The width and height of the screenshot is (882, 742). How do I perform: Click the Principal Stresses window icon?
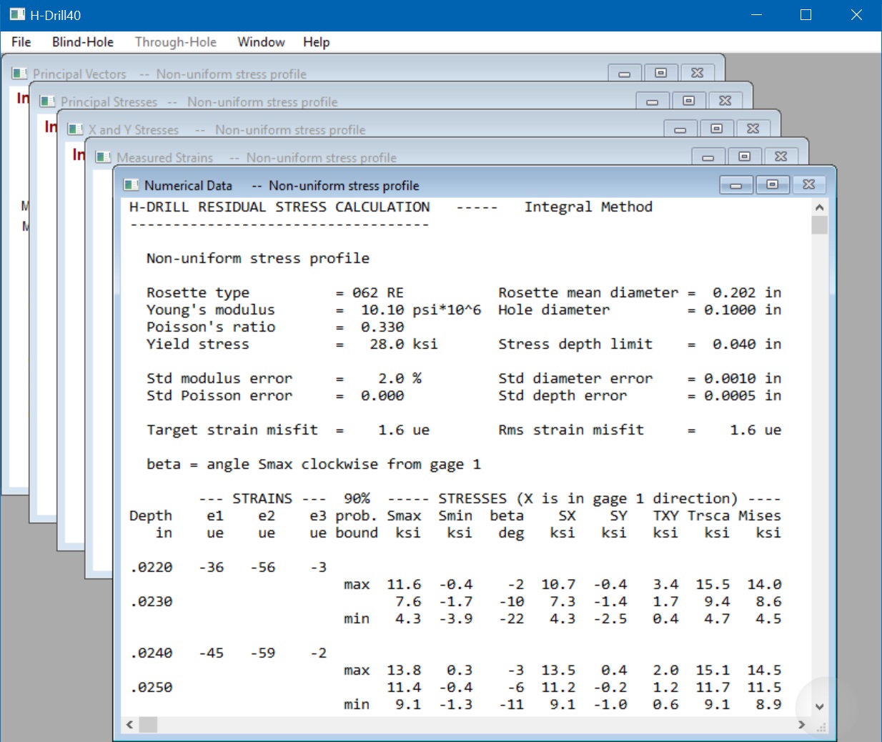pyautogui.click(x=48, y=102)
